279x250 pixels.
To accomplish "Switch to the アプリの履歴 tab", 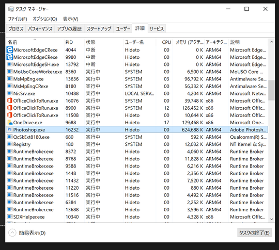I will pyautogui.click(x=69, y=29).
